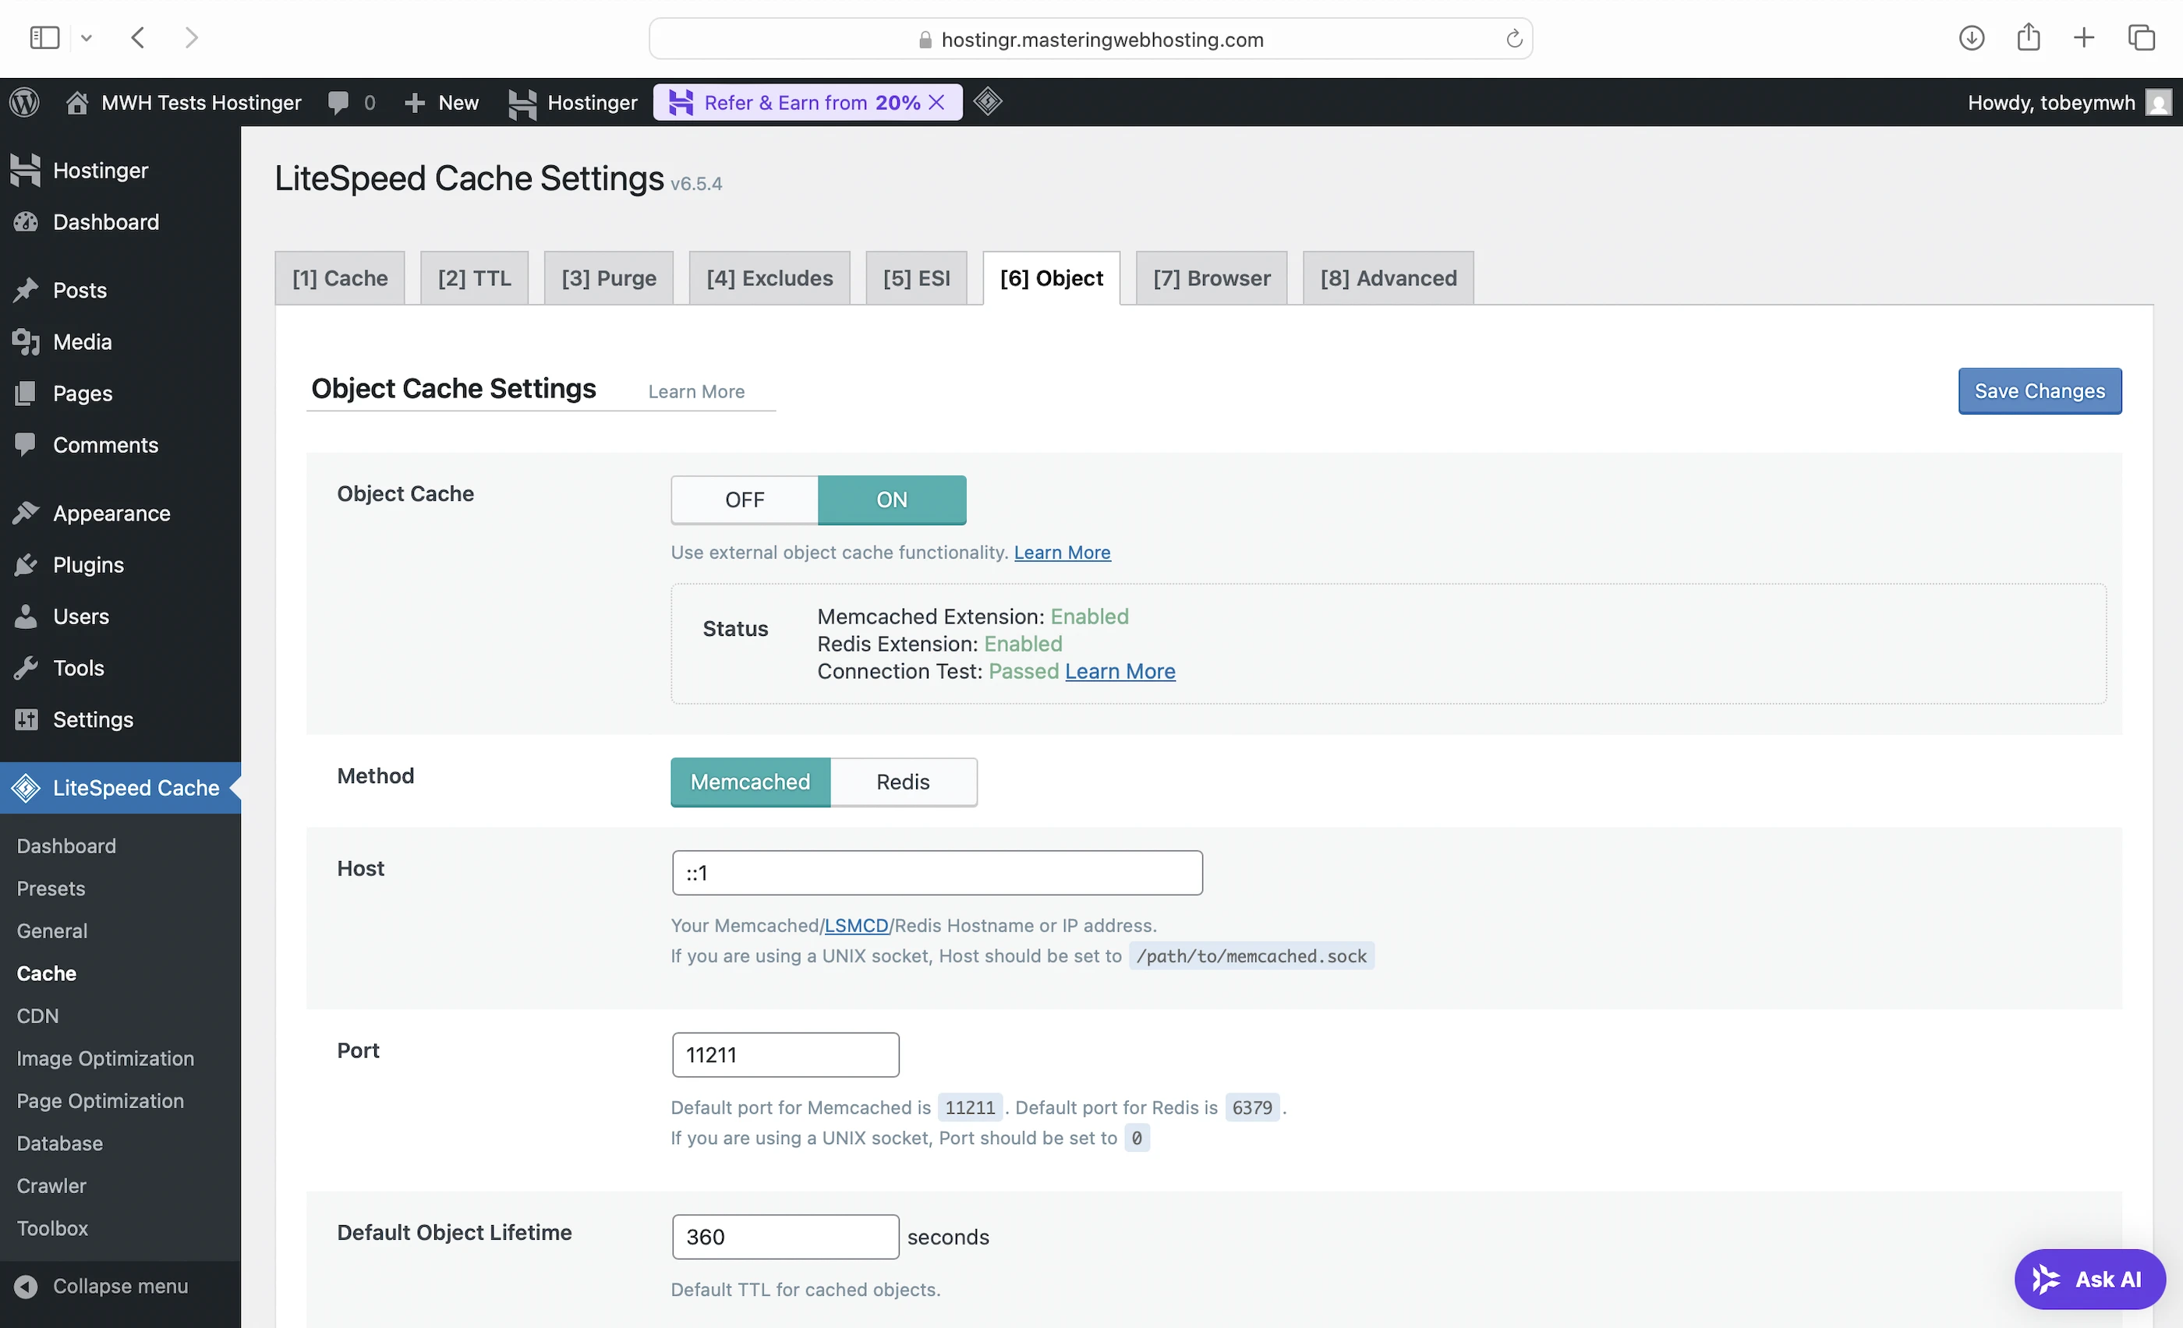
Task: Switch Object Cache toggle to ON
Action: (x=891, y=500)
